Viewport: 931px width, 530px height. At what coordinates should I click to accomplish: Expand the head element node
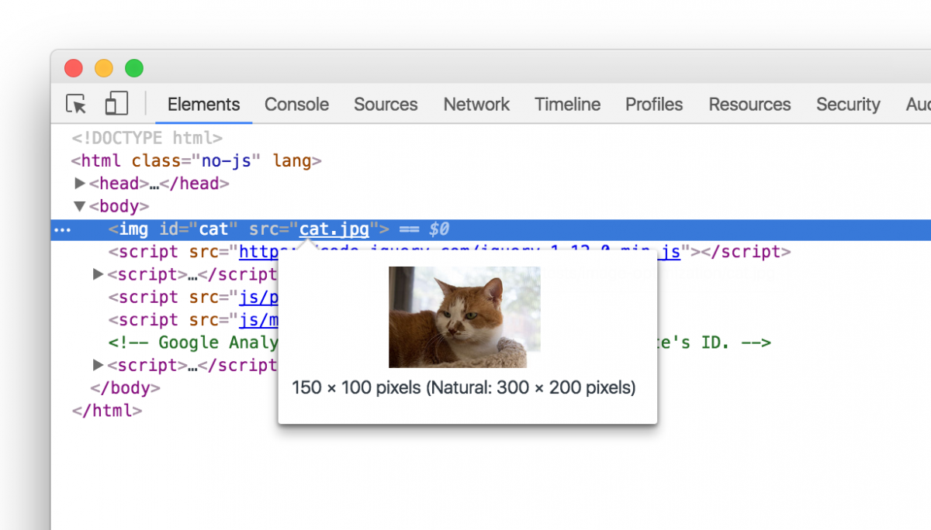coord(80,184)
